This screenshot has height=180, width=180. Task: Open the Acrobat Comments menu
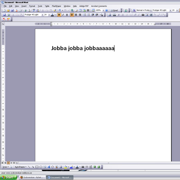[x=99, y=6]
